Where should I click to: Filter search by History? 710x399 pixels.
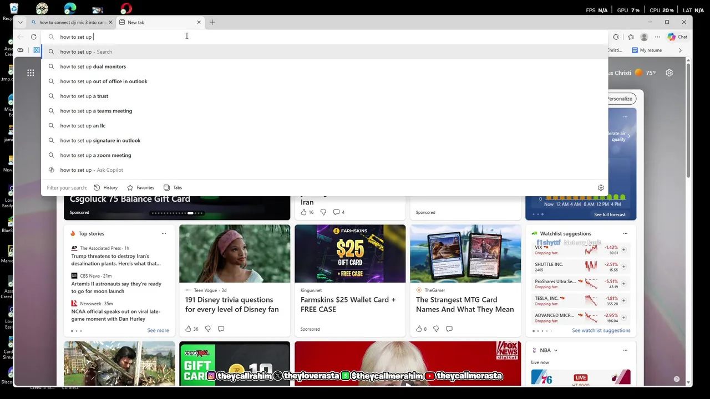(x=105, y=188)
